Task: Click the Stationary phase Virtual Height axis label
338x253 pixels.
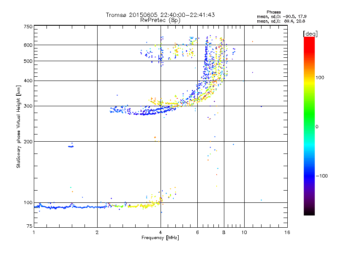Action: pos(19,127)
